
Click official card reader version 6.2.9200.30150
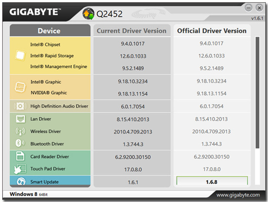[212, 157]
